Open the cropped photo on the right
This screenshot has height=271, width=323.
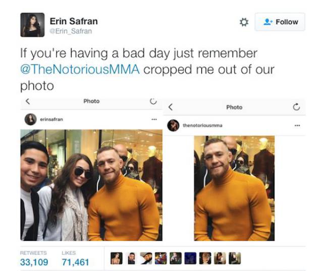pyautogui.click(x=234, y=188)
